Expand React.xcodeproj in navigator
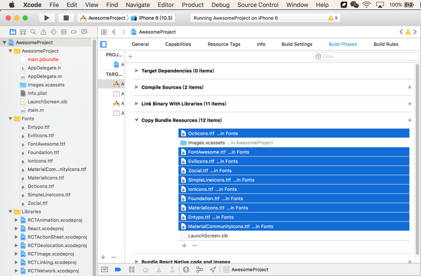 point(16,228)
